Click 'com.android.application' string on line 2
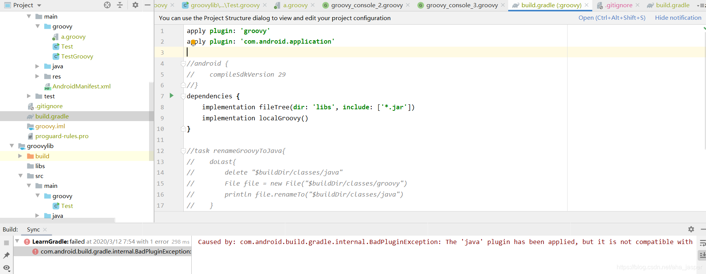706x274 pixels. pos(288,41)
